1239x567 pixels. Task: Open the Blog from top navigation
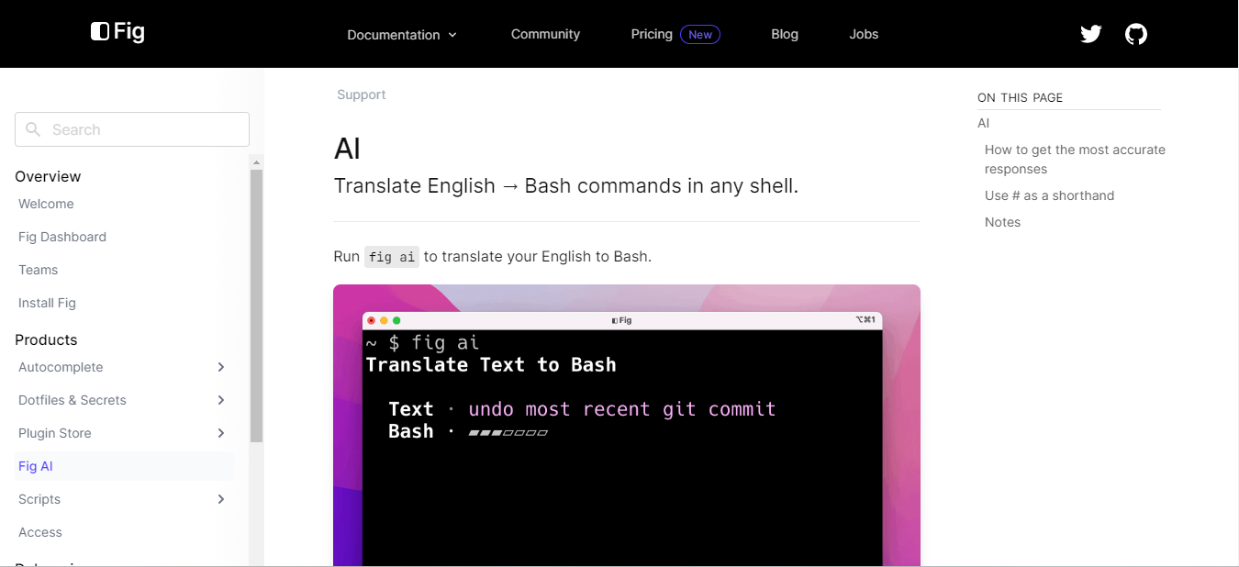pos(785,34)
